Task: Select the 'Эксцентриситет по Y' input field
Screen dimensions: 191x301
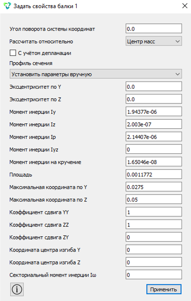Action: 154,86
